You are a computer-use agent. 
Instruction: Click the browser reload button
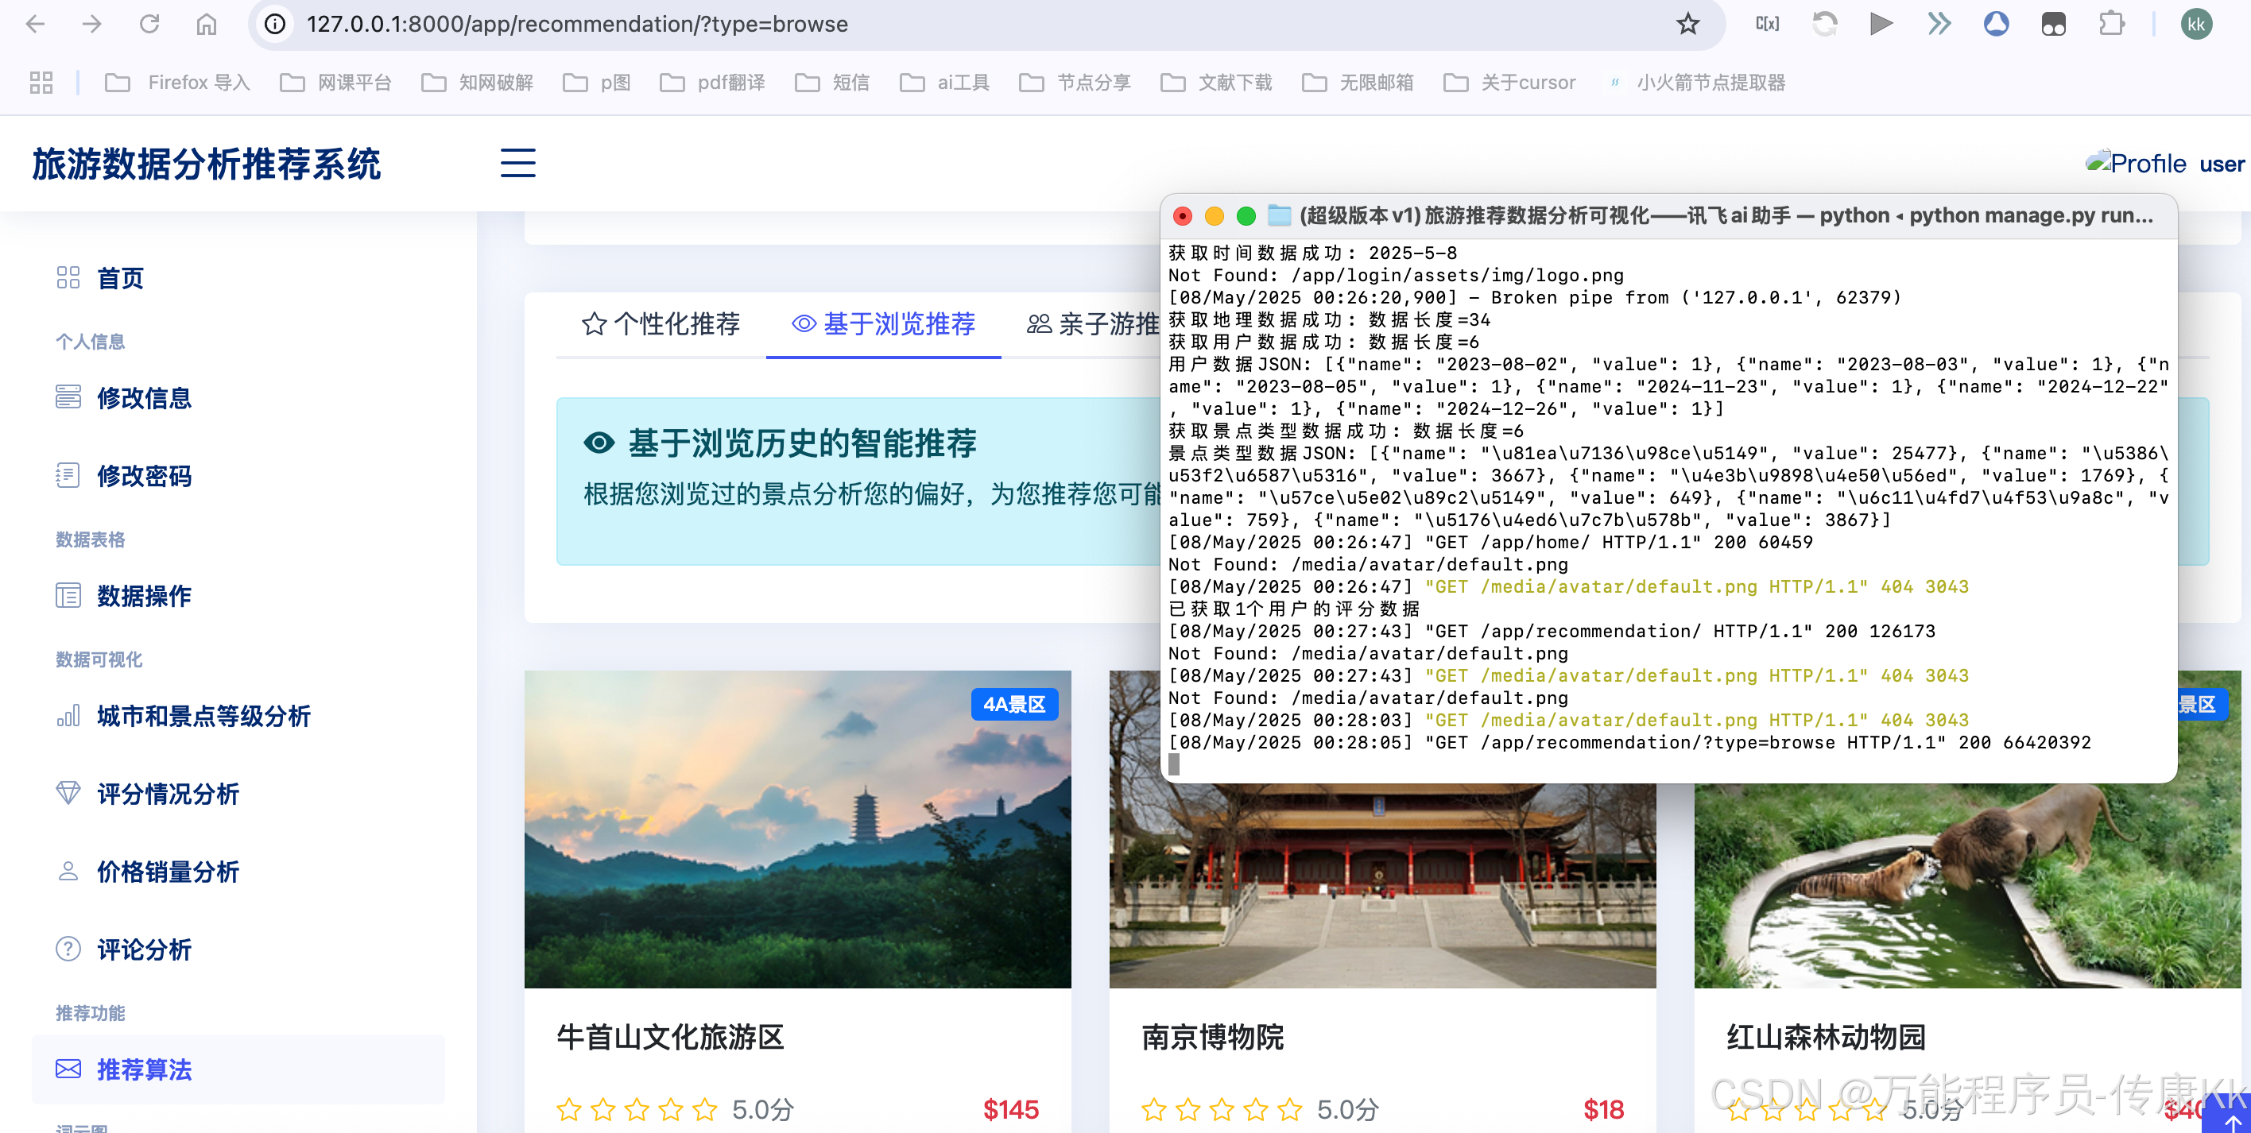pos(149,24)
